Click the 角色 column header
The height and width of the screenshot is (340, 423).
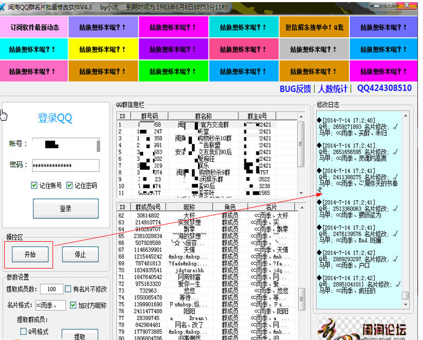tap(230, 207)
